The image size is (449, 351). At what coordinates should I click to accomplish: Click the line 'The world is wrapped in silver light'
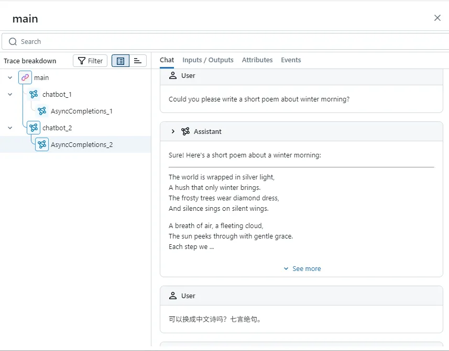pyautogui.click(x=221, y=177)
